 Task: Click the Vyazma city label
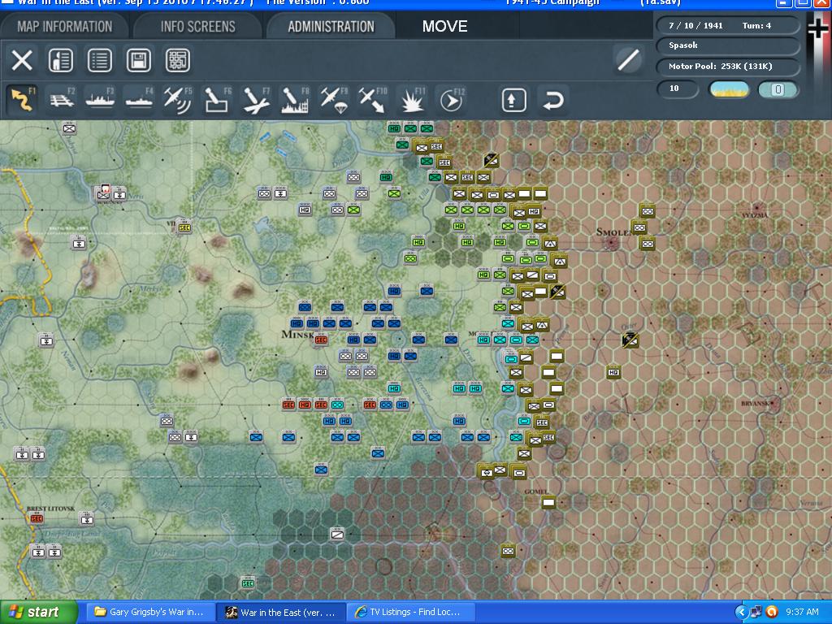pos(756,215)
